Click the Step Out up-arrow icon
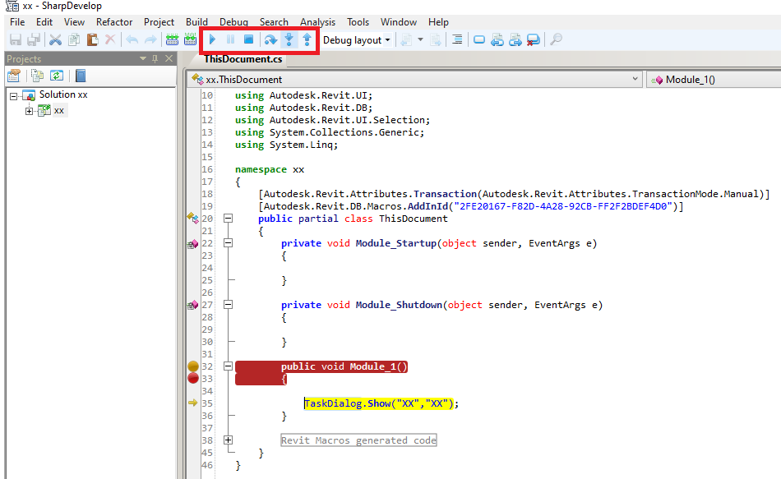Viewport: 781px width, 479px height. pyautogui.click(x=307, y=39)
